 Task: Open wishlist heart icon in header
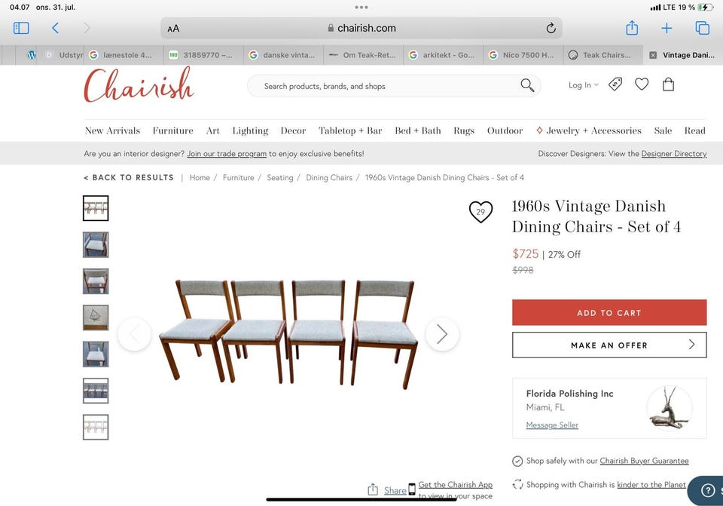coord(642,84)
